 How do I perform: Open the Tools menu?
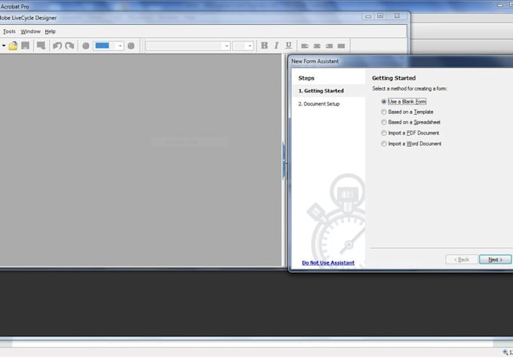click(9, 32)
